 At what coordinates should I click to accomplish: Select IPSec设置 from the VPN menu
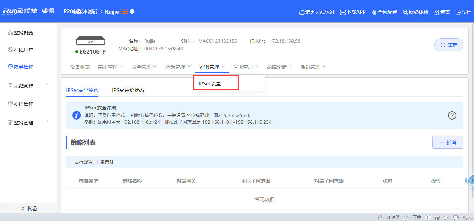[x=216, y=83]
